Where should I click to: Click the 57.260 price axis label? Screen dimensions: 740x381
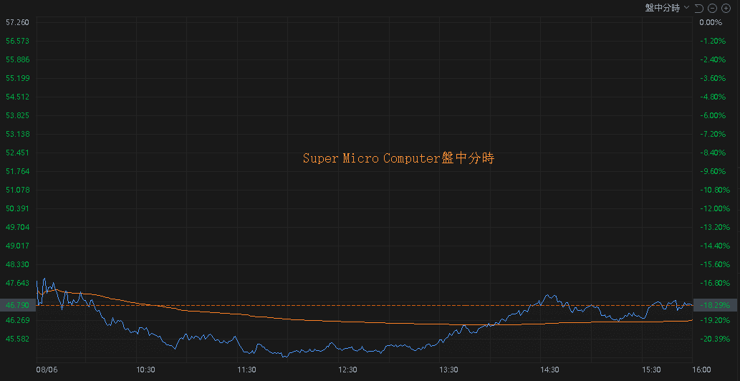coord(17,22)
